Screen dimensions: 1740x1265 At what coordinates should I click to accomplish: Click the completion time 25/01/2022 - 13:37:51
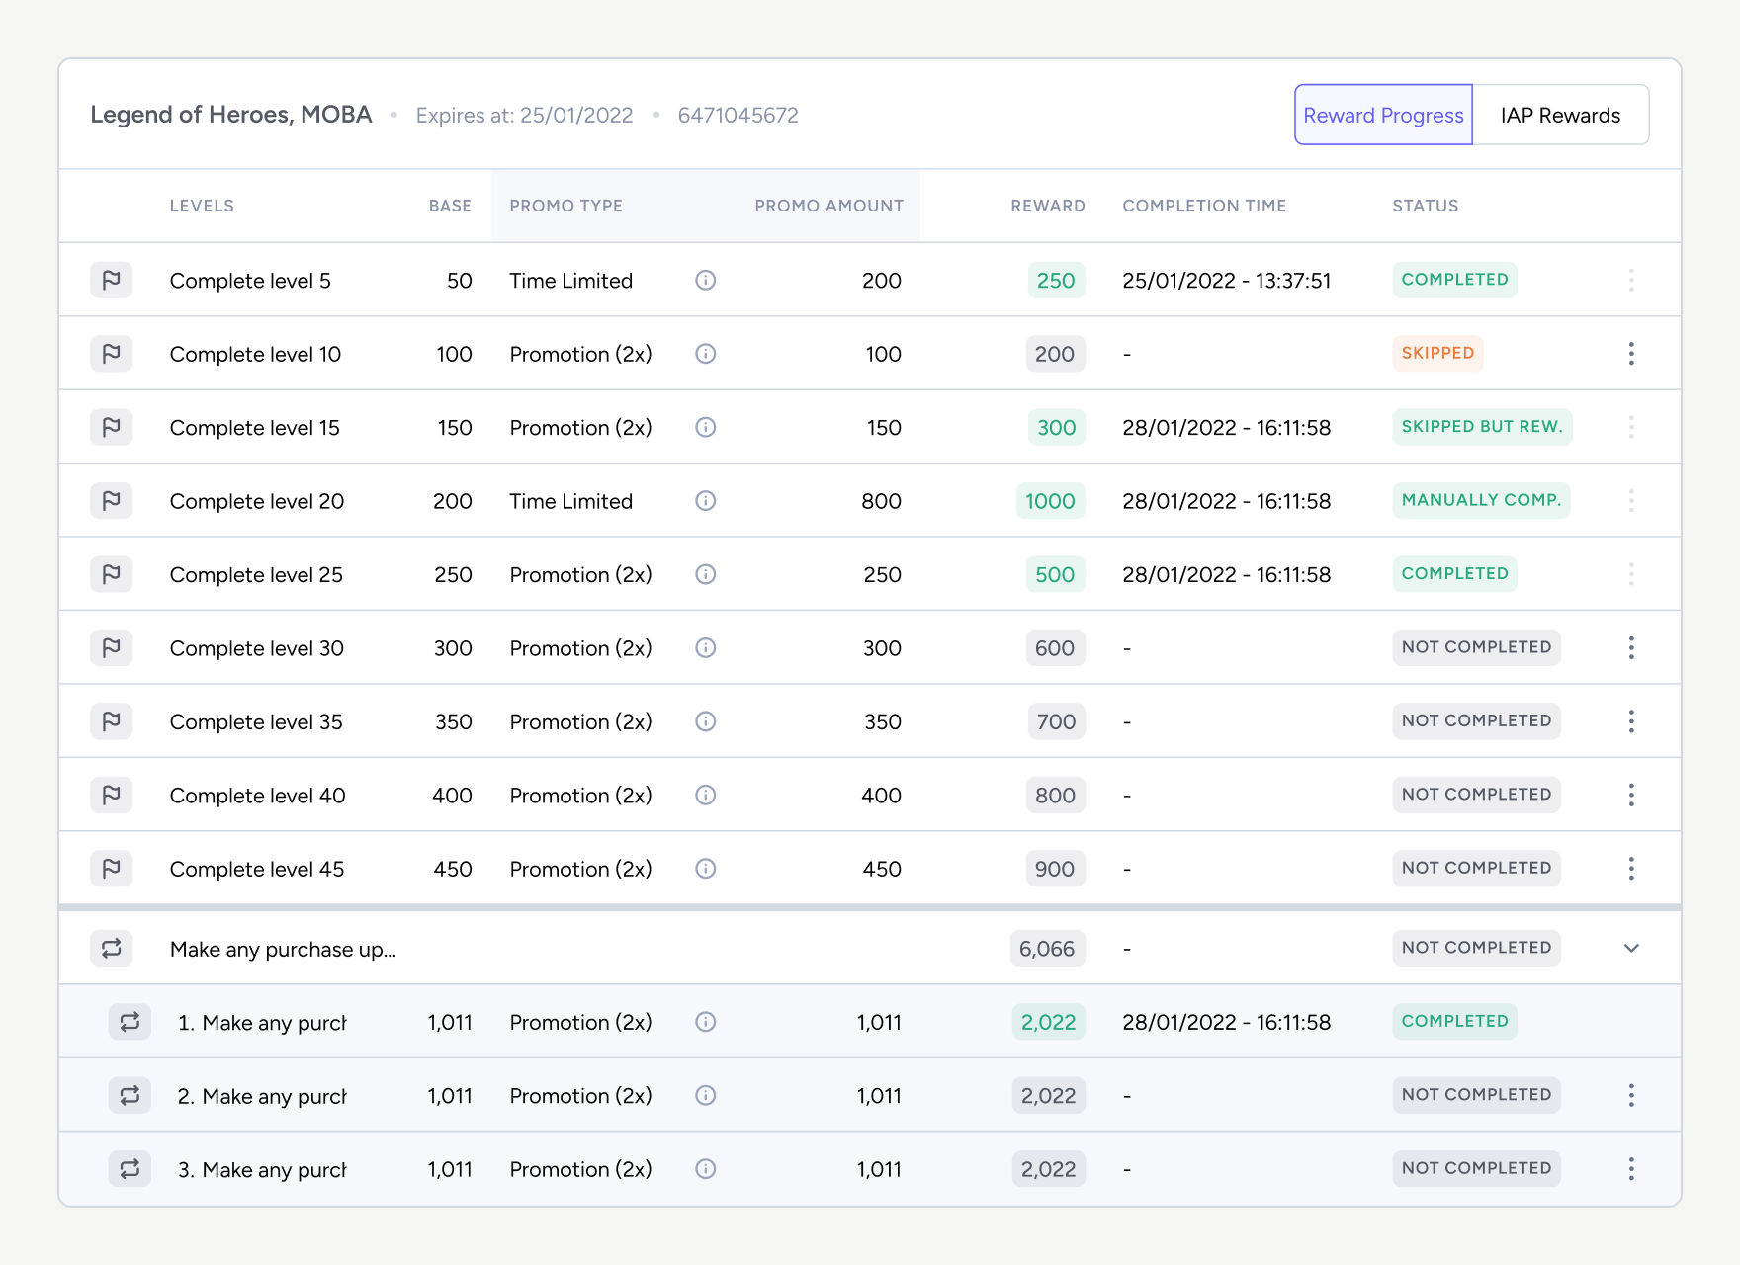[x=1227, y=281]
